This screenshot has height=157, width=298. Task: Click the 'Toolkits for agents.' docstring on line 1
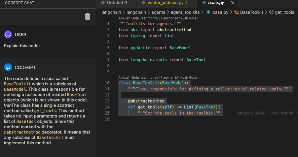tap(150, 24)
